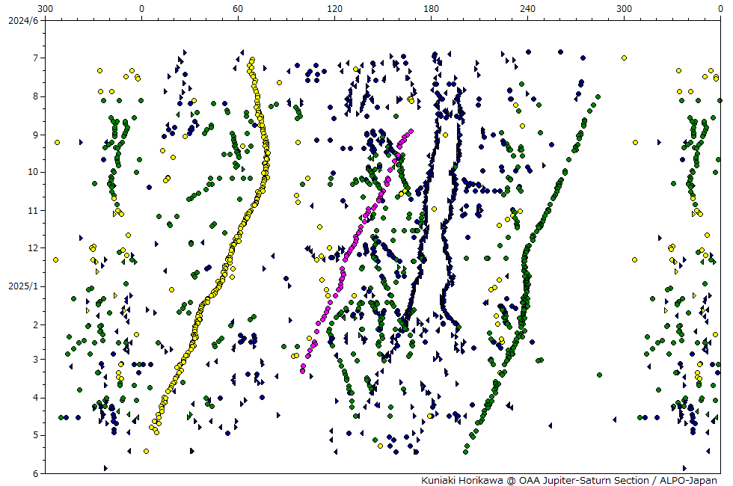Click the 120 longitude label on top axis
The width and height of the screenshot is (733, 486).
point(334,9)
